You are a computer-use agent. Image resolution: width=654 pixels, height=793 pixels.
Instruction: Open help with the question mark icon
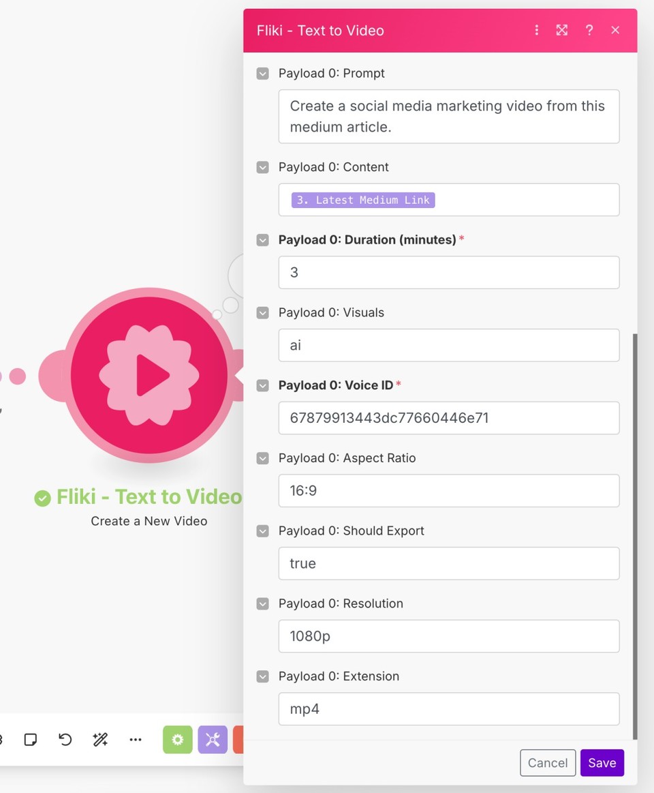589,31
